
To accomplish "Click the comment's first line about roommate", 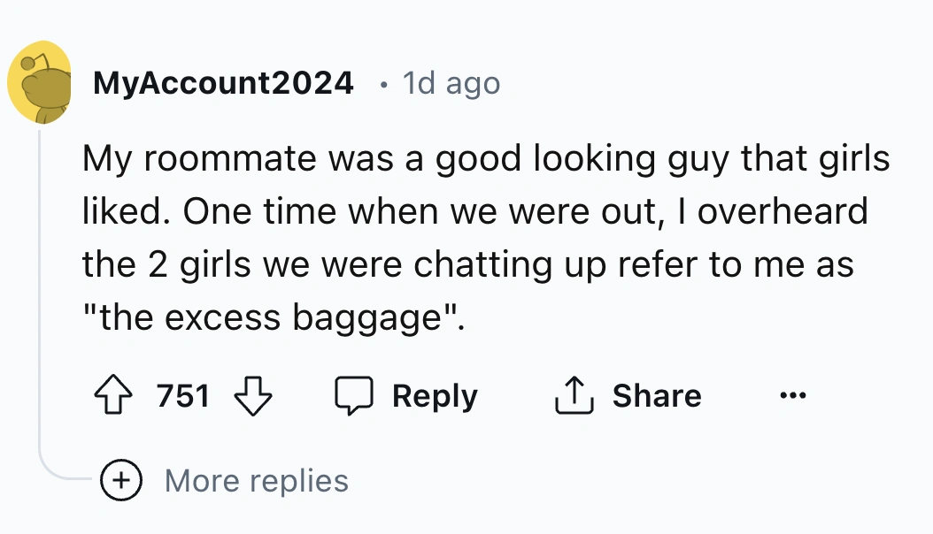I will (485, 159).
